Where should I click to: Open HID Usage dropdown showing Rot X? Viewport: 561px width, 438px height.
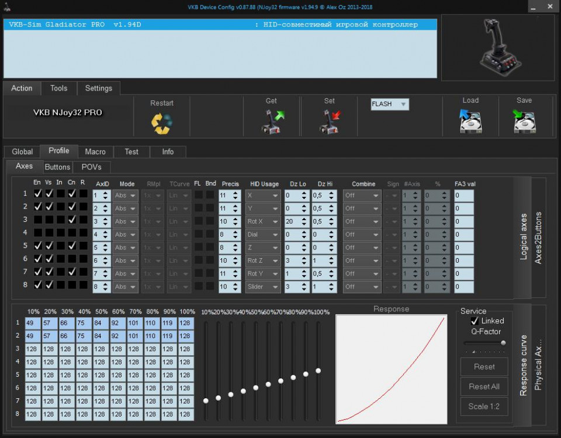(x=262, y=222)
